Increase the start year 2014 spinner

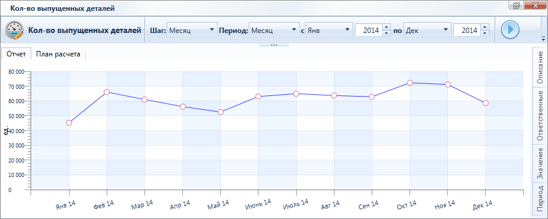point(386,27)
